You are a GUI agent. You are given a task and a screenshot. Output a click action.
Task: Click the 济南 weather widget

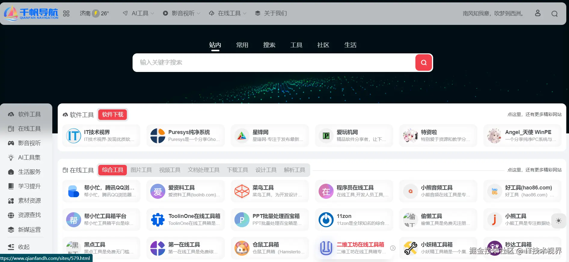point(94,13)
